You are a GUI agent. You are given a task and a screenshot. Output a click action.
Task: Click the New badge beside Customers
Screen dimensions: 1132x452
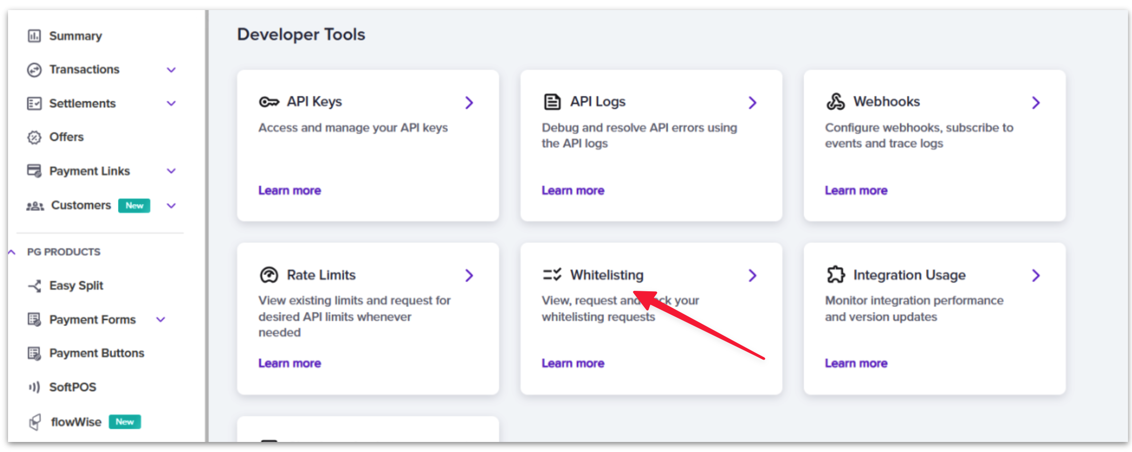pos(134,206)
